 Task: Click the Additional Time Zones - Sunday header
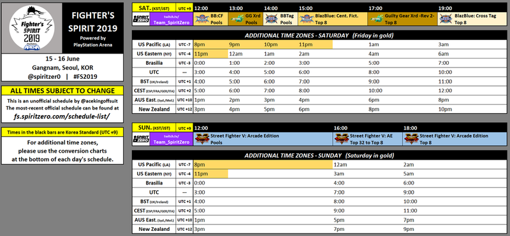(x=319, y=155)
